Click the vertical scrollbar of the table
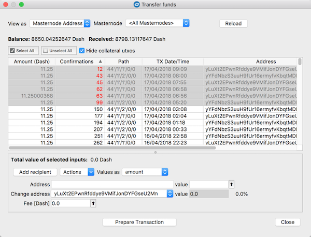This screenshot has width=311, height=237. coord(300,62)
